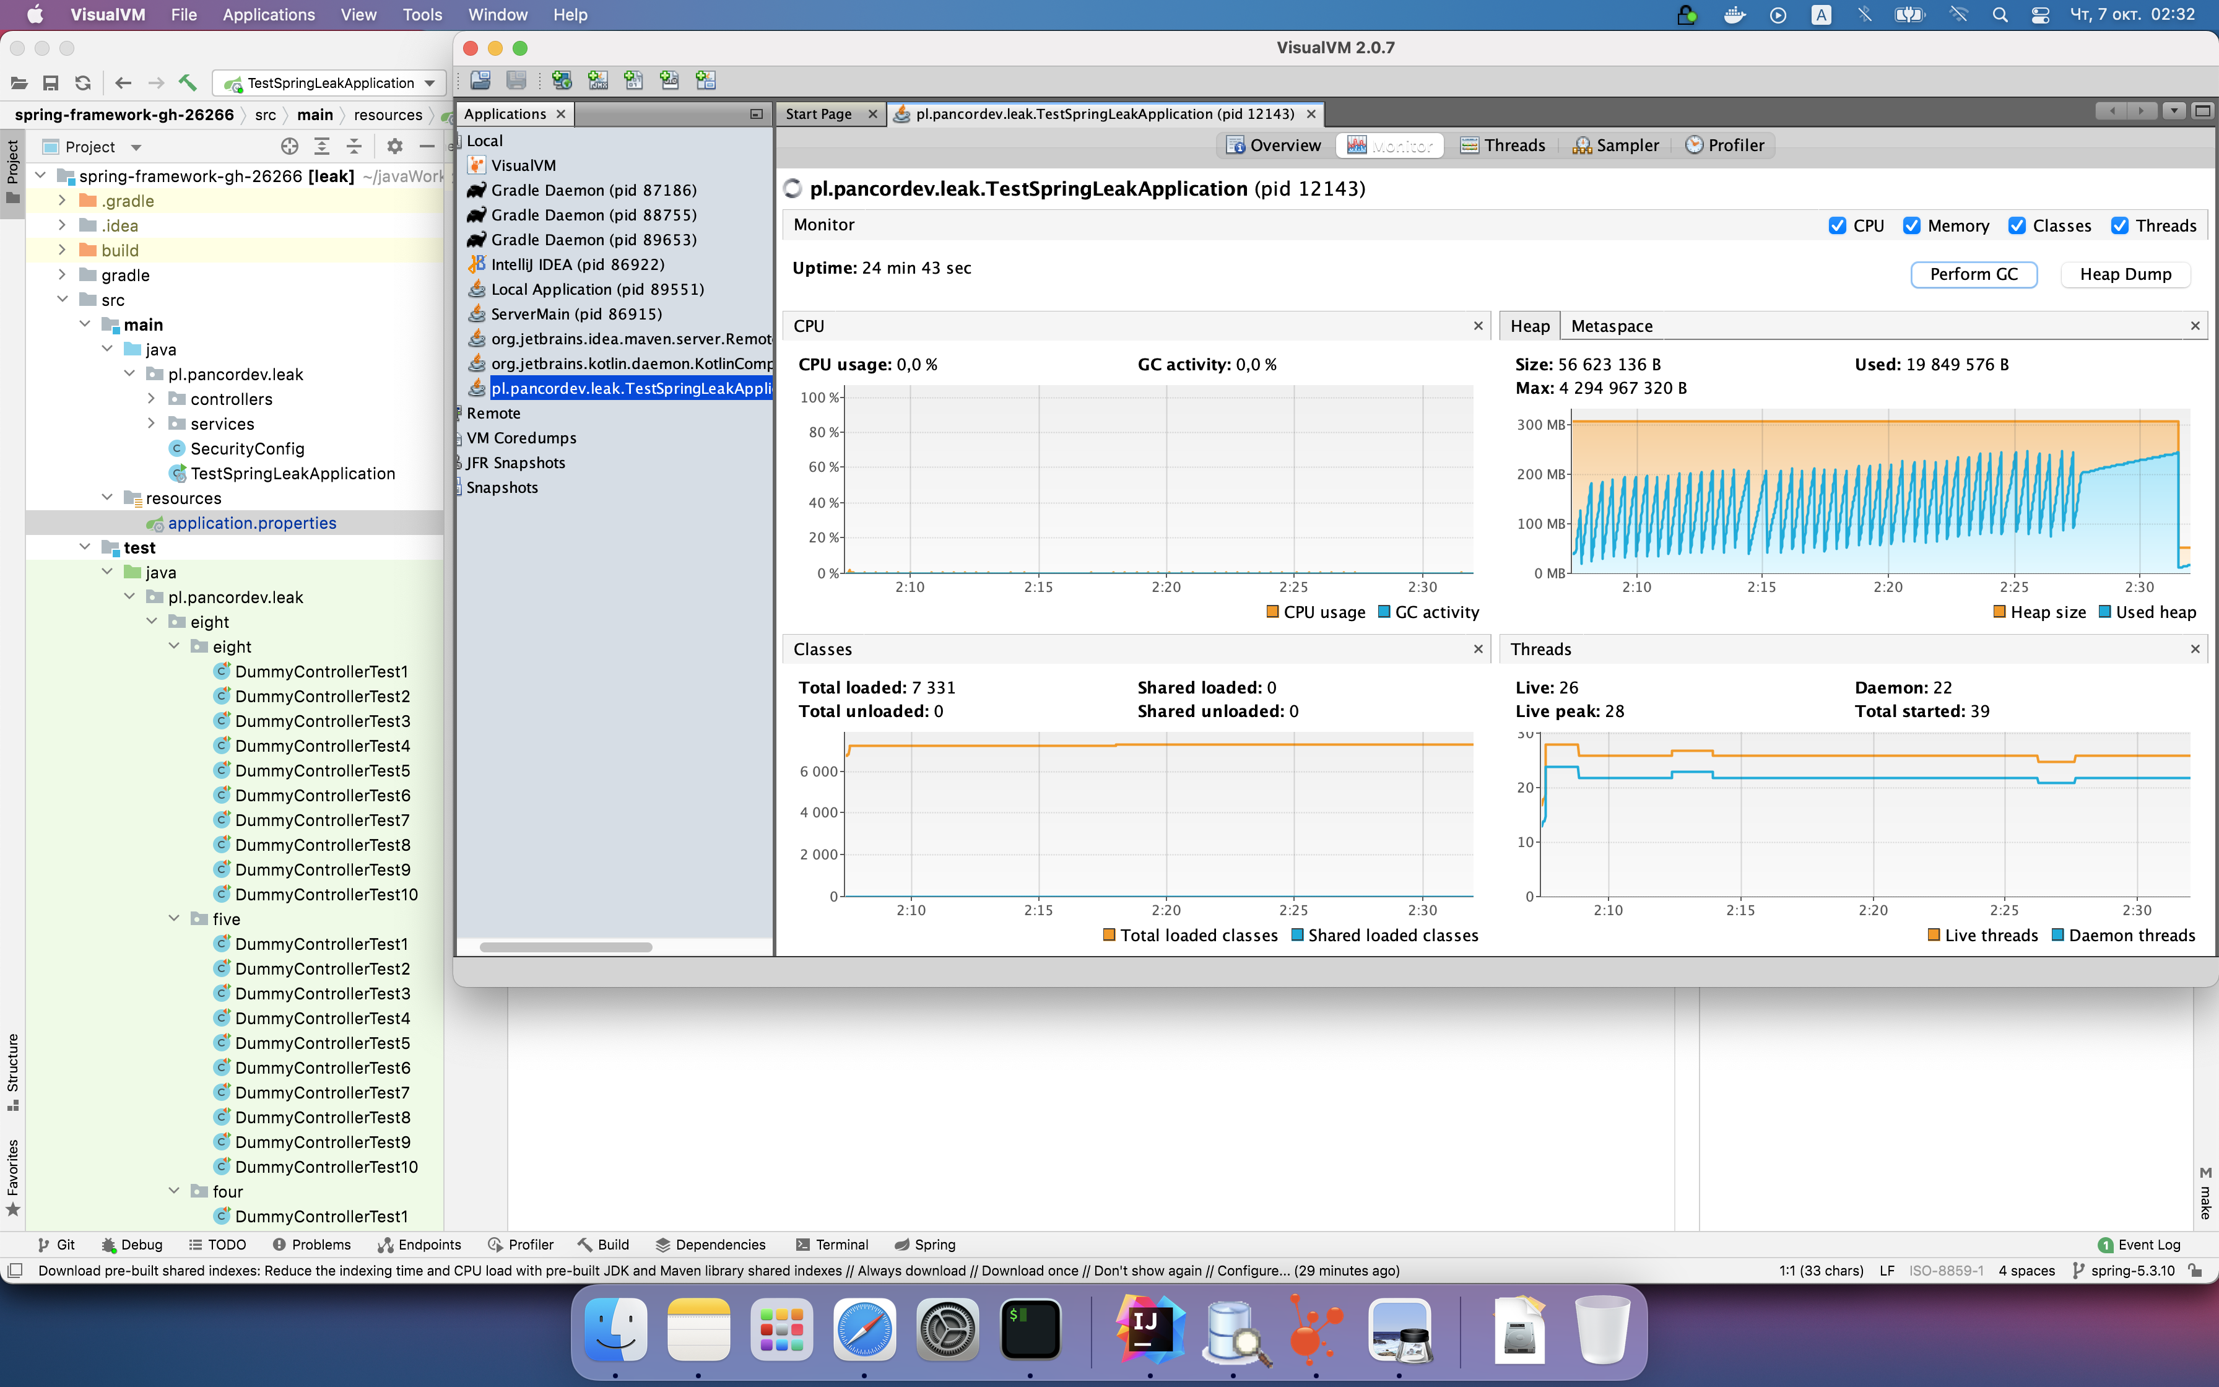Click IntelliJ Back navigation arrow
Screen dimensions: 2219x1387
[x=123, y=82]
